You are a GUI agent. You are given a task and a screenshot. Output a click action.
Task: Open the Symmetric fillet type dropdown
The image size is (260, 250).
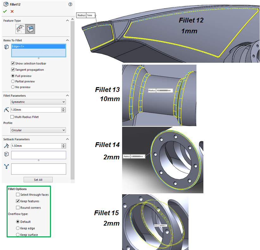click(x=38, y=102)
